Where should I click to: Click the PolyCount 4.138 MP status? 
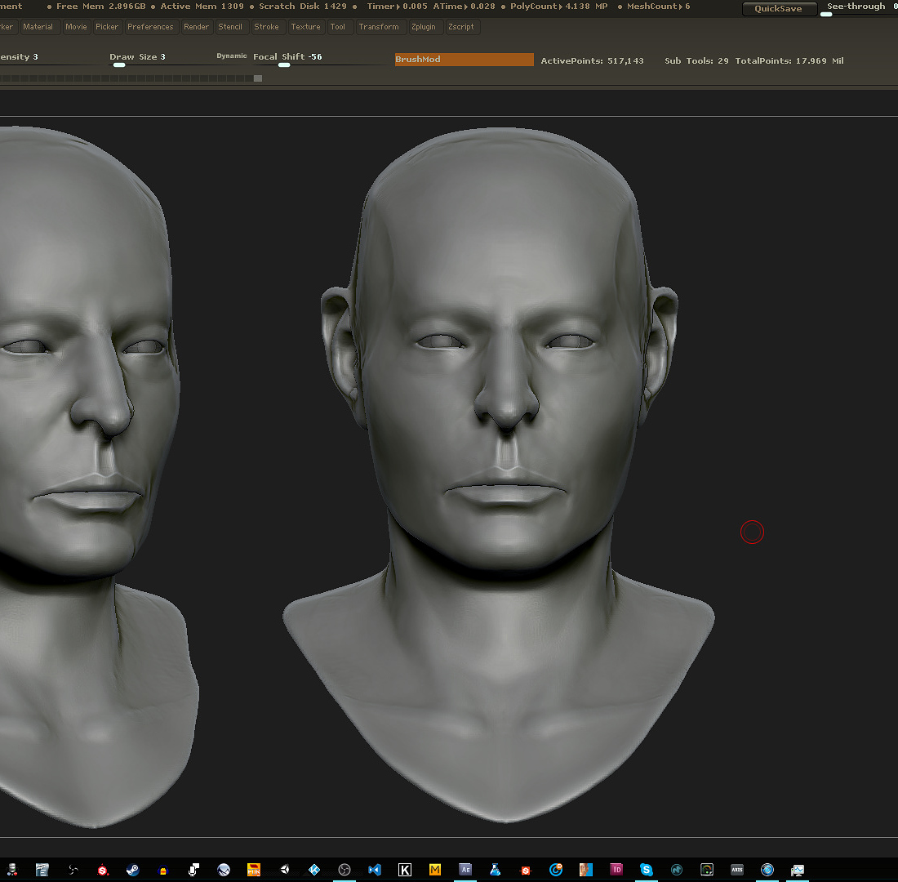559,7
